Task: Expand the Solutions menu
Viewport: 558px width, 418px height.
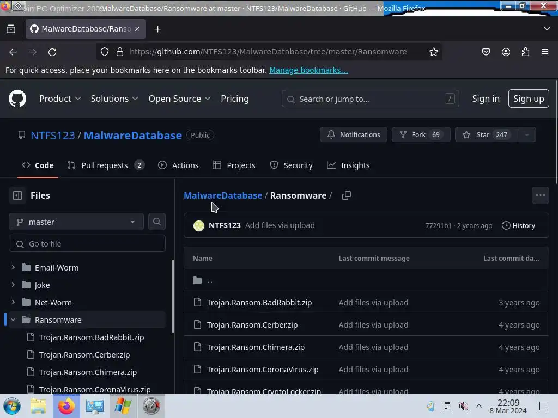Action: point(114,99)
